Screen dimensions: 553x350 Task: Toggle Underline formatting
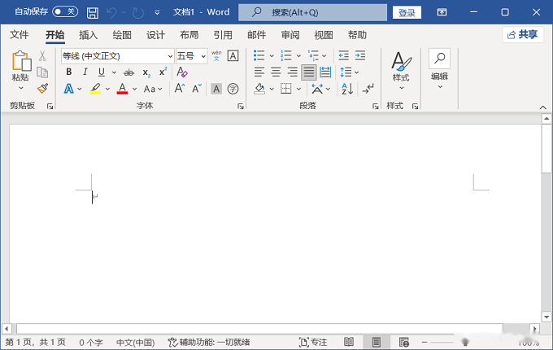[102, 72]
